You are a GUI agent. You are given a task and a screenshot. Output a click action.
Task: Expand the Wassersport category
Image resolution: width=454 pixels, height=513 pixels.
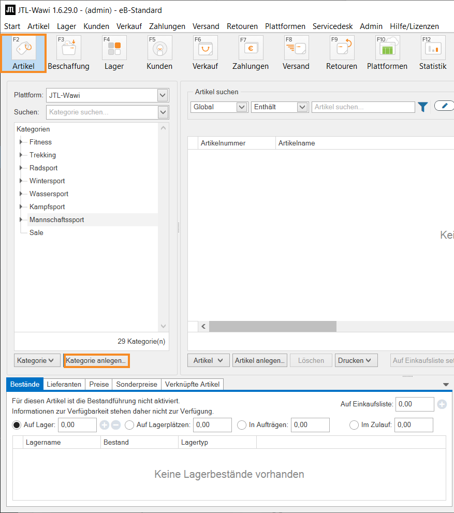21,194
